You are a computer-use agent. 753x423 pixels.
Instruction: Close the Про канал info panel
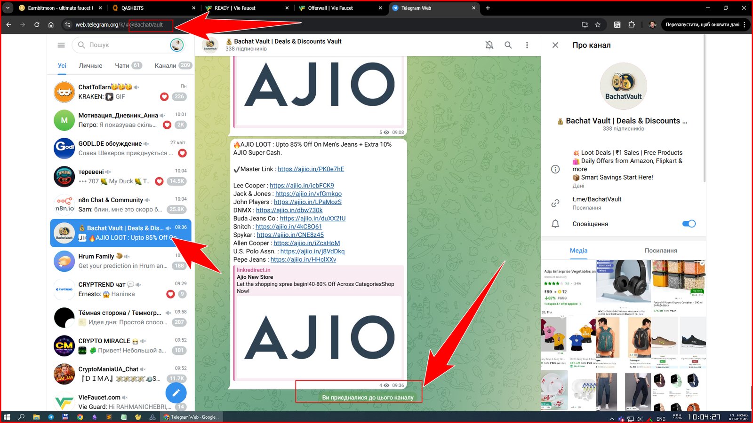tap(555, 45)
